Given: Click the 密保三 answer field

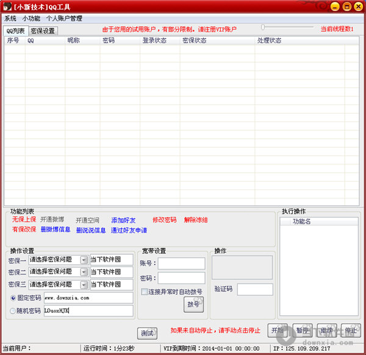Looking at the screenshot, I should [x=112, y=285].
